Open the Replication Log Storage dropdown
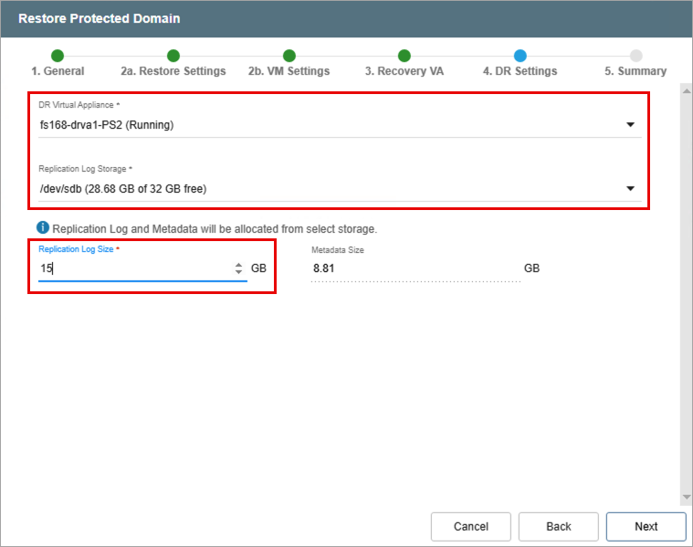The image size is (693, 547). pyautogui.click(x=630, y=189)
